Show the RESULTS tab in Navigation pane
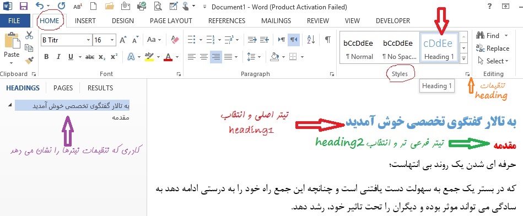This screenshot has height=216, width=523. pos(100,88)
